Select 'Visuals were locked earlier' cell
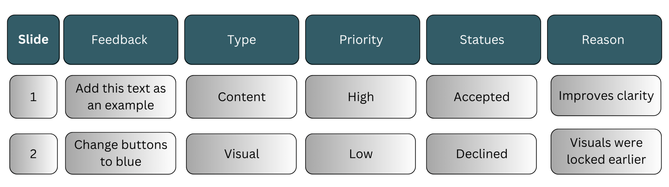Viewport: 669px width, 187px height. (x=606, y=152)
